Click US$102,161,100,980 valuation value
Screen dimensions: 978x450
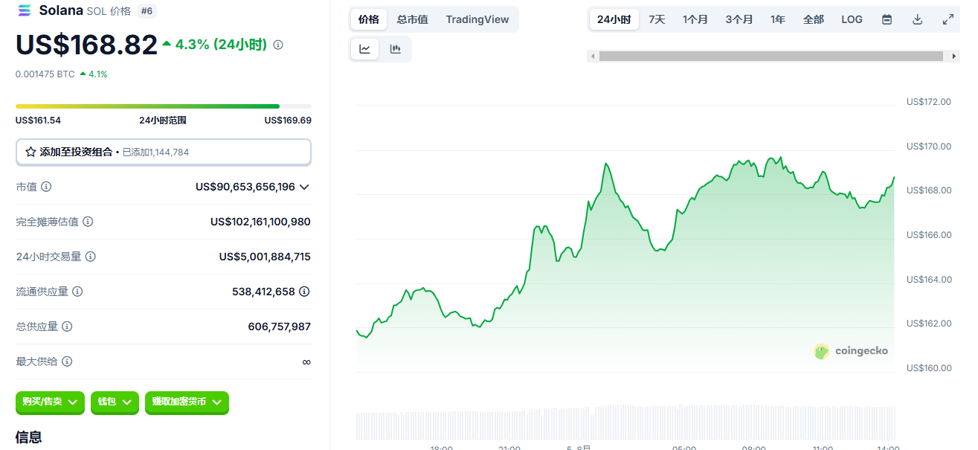(x=260, y=222)
